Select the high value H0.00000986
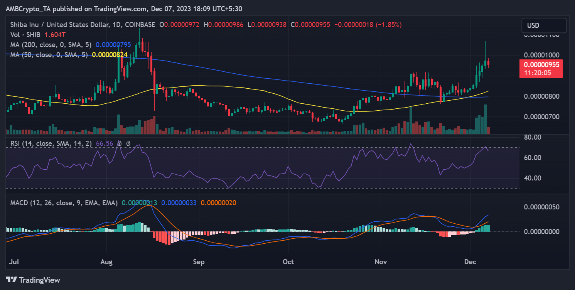Image resolution: width=575 pixels, height=290 pixels. [x=224, y=25]
